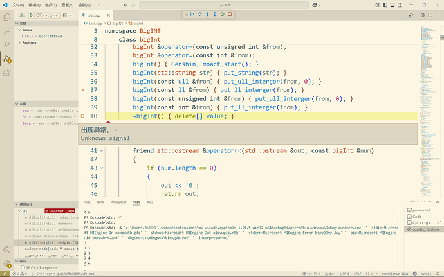The height and width of the screenshot is (277, 444).
Task: Toggle the breakpoint on line 37
Action: pos(82,90)
